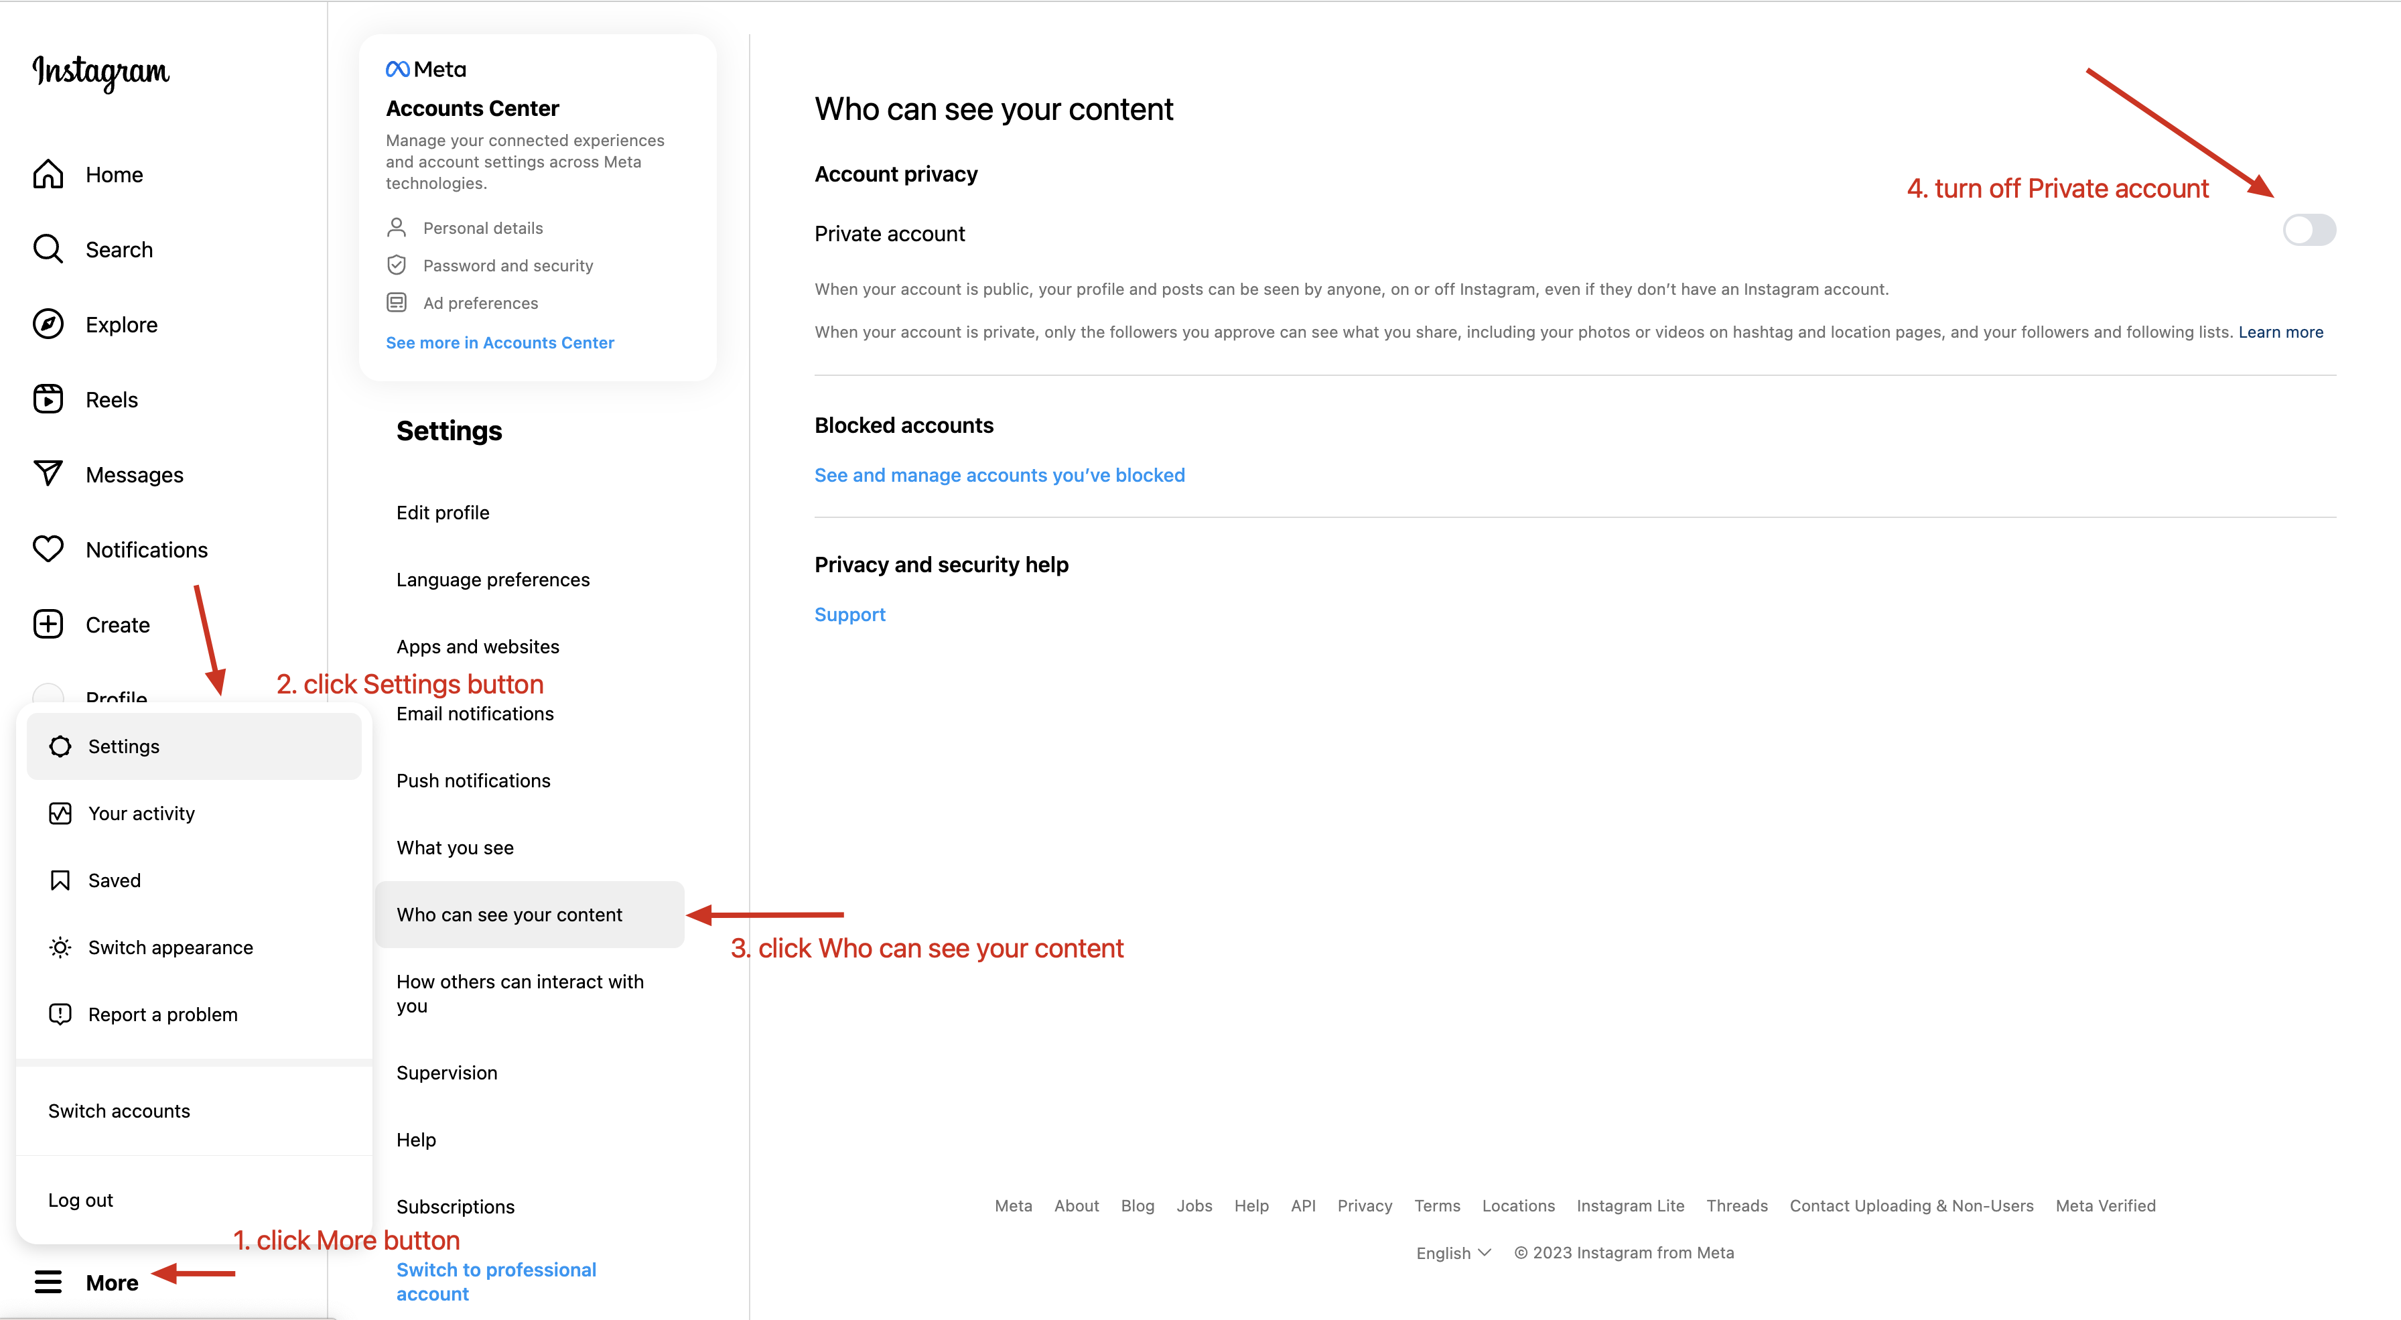Click the Instagram logo
This screenshot has height=1320, width=2401.
coord(100,72)
